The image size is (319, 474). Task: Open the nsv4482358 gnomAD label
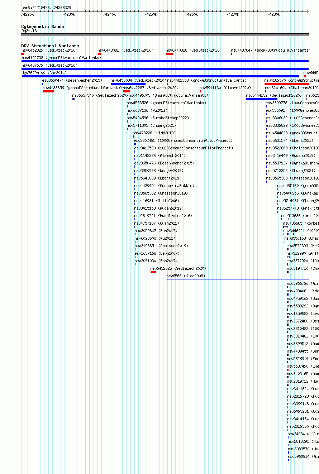tap(207, 80)
